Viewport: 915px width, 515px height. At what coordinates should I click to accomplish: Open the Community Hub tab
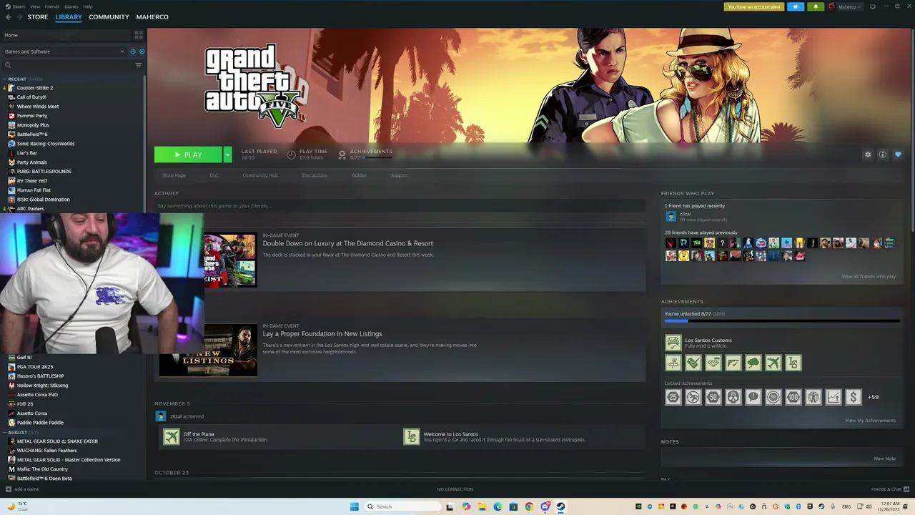click(260, 175)
